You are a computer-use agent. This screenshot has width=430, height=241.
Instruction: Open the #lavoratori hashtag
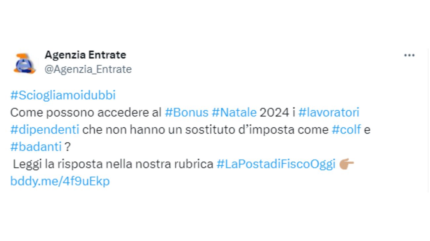[x=329, y=112]
